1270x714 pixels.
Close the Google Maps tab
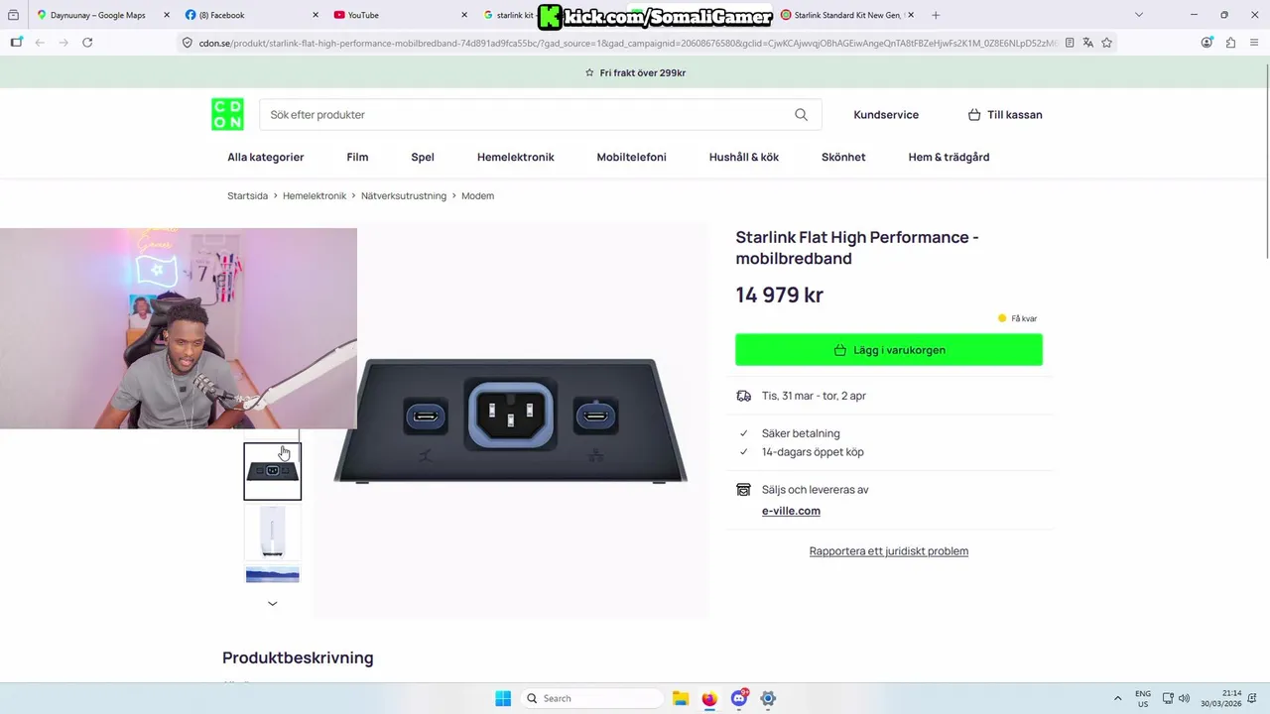167,15
